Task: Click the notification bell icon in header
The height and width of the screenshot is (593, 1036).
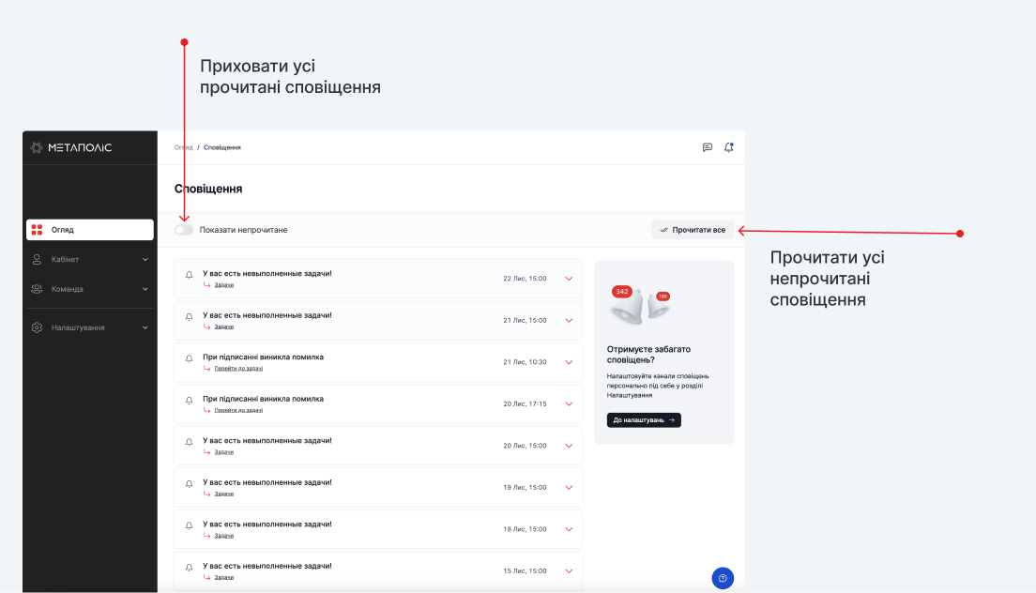Action: [x=728, y=147]
